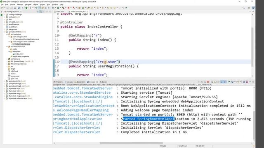Click the 'Smart Insert' status bar entry
This screenshot has width=264, height=148.
pyautogui.click(x=183, y=146)
